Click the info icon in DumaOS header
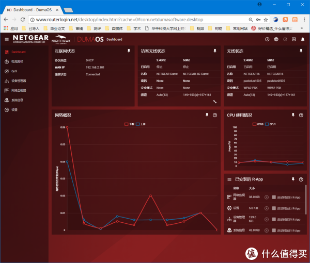The width and height of the screenshot is (310, 263). [267, 39]
